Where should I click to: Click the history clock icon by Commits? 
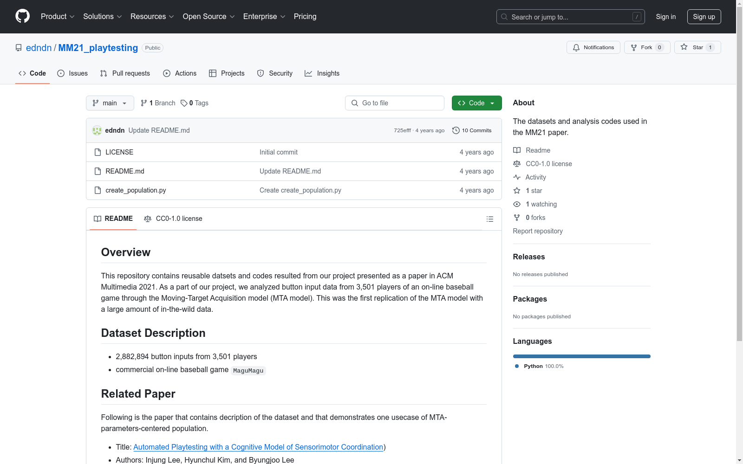(456, 130)
